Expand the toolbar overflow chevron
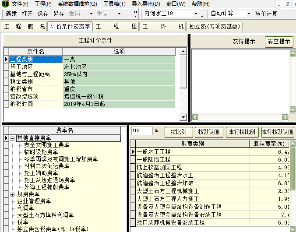The image size is (296, 232). 136,14
